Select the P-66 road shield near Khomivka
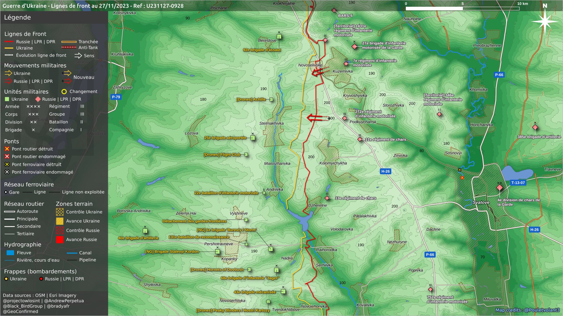 pos(499,75)
